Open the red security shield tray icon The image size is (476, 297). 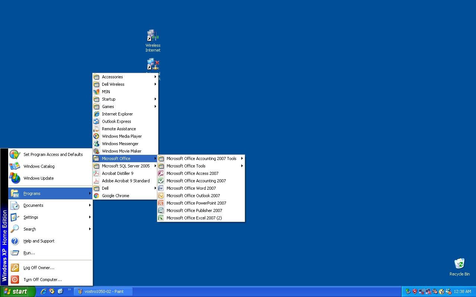click(x=414, y=291)
